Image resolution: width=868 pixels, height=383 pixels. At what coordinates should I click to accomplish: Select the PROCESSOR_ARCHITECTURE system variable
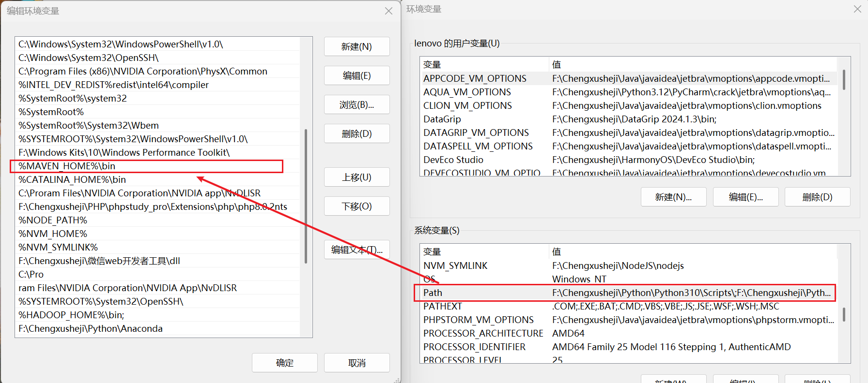[628, 333]
